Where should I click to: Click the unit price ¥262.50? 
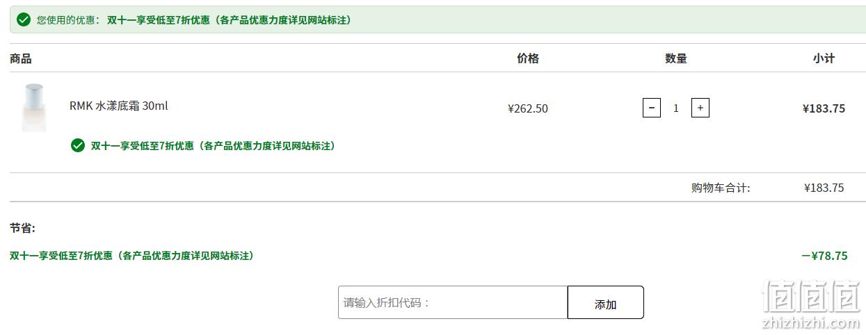point(528,108)
